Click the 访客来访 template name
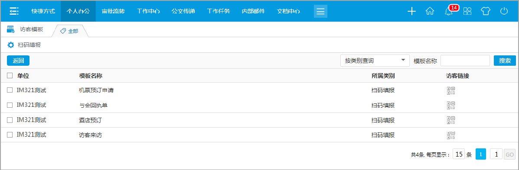This screenshot has width=519, height=170. [90, 135]
